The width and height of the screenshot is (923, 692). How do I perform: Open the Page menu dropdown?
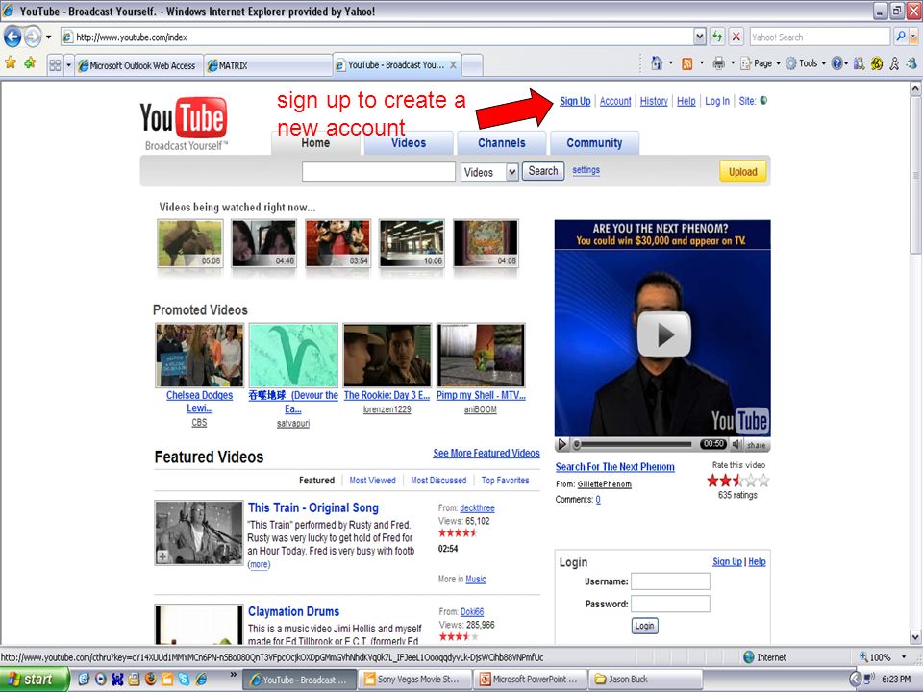(x=760, y=63)
